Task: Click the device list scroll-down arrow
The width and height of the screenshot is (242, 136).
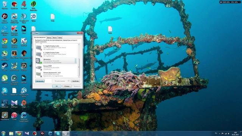Action: point(79,77)
